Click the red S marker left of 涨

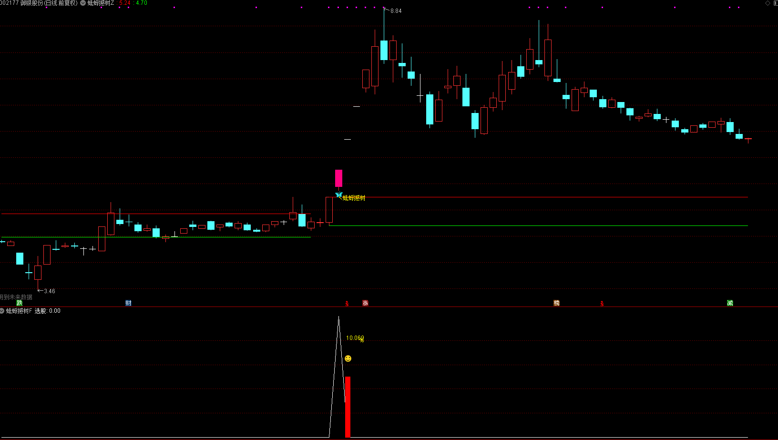[x=347, y=304]
